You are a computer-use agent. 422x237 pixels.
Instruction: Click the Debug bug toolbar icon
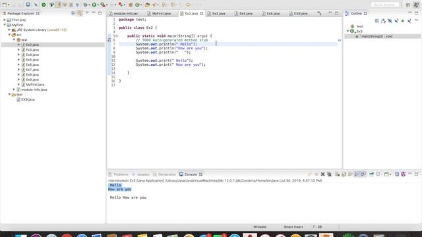point(85,5)
